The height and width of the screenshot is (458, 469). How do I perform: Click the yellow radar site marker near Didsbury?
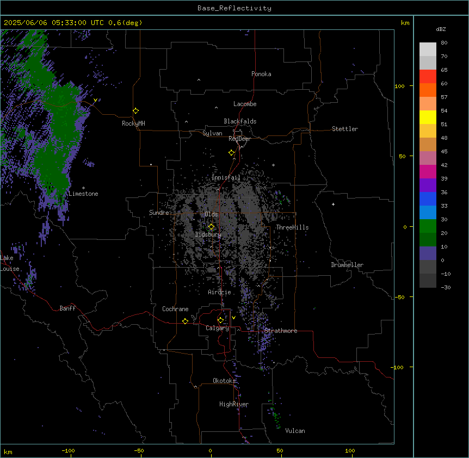[211, 227]
